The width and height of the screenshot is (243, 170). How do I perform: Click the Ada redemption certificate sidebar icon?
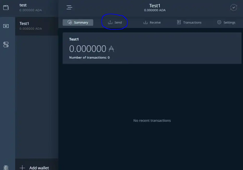(x=6, y=26)
